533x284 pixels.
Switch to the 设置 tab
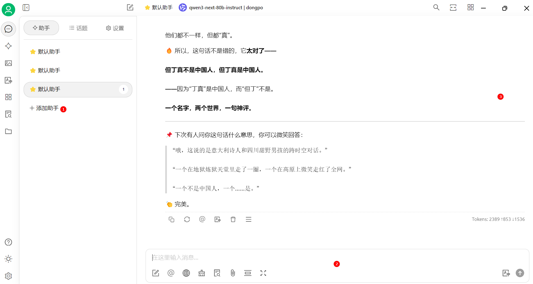115,28
